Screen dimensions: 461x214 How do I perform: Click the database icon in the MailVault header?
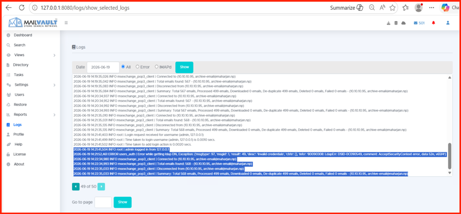(x=395, y=23)
